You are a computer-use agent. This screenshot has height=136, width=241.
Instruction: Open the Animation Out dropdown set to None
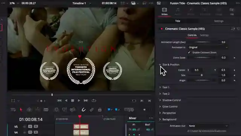click(208, 126)
